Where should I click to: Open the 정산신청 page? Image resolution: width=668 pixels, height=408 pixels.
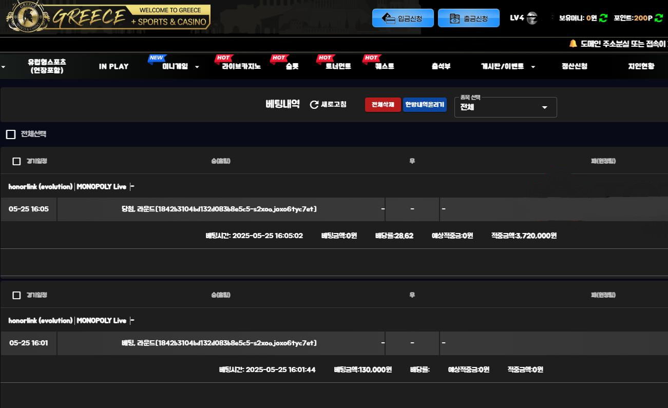(575, 66)
